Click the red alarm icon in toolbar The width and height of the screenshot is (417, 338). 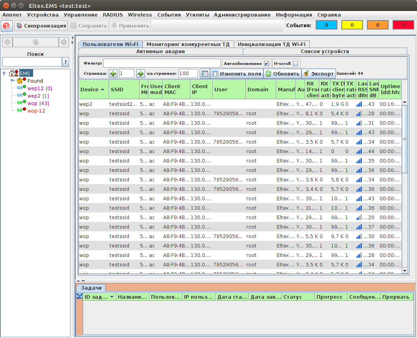click(x=6, y=26)
